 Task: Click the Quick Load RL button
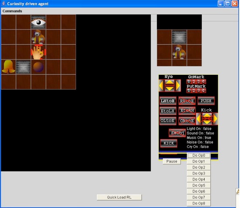tap(119, 197)
